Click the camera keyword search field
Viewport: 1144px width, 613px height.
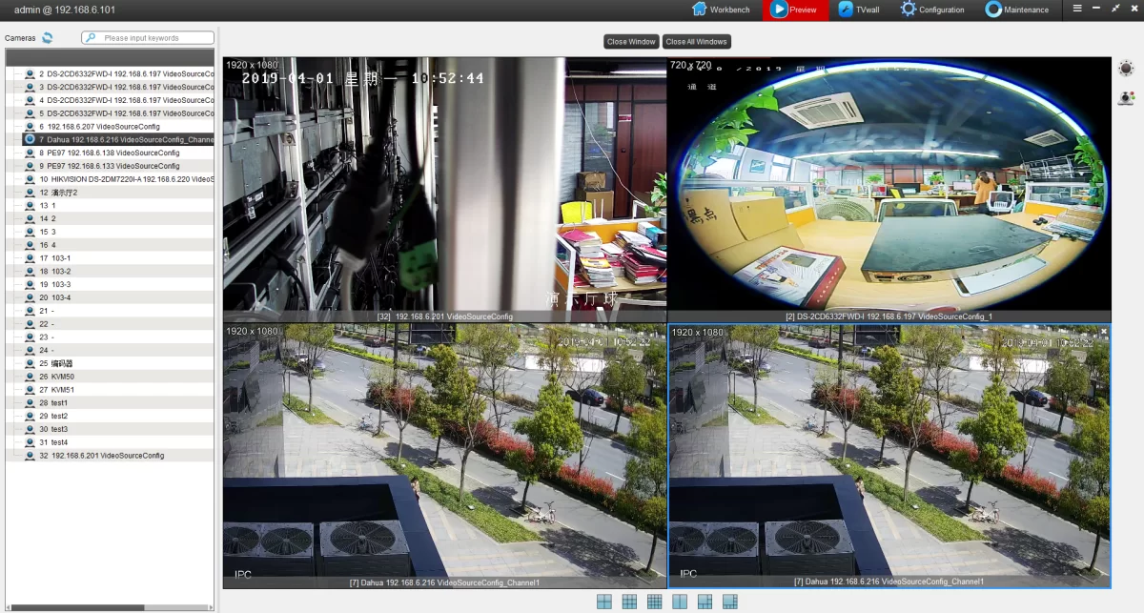154,38
